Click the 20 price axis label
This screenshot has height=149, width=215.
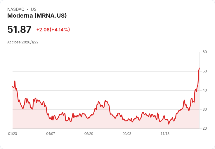pos(204,128)
